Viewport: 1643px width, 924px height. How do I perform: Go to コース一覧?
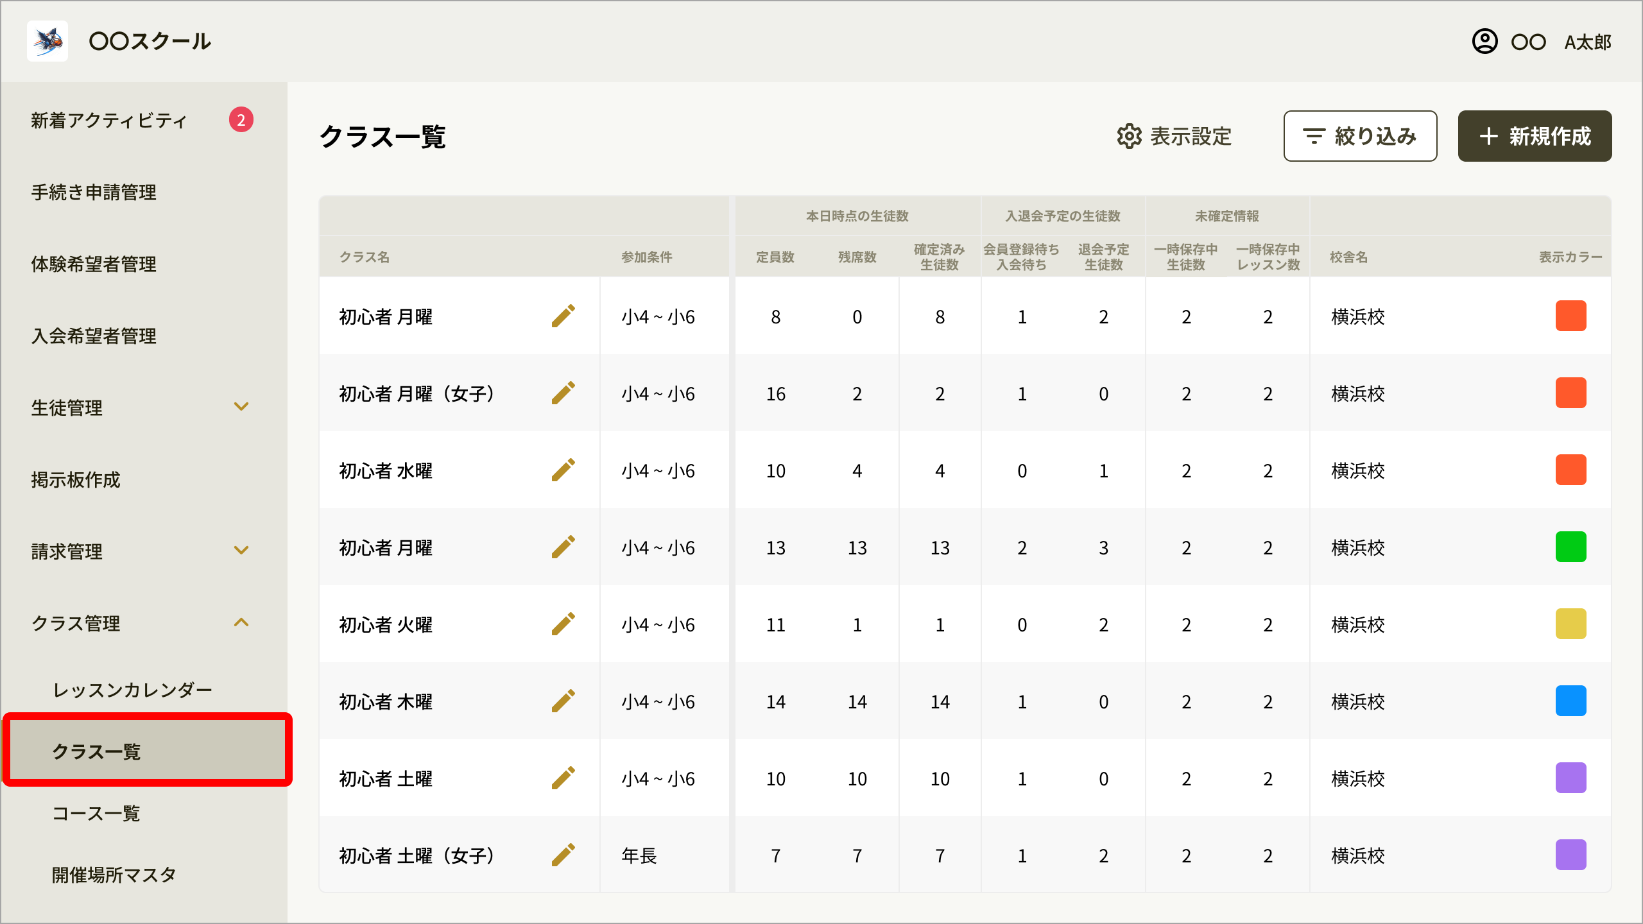click(x=96, y=814)
